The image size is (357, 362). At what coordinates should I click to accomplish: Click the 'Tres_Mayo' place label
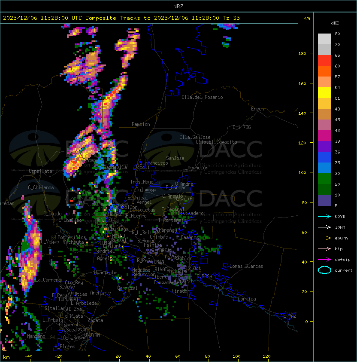142,182
